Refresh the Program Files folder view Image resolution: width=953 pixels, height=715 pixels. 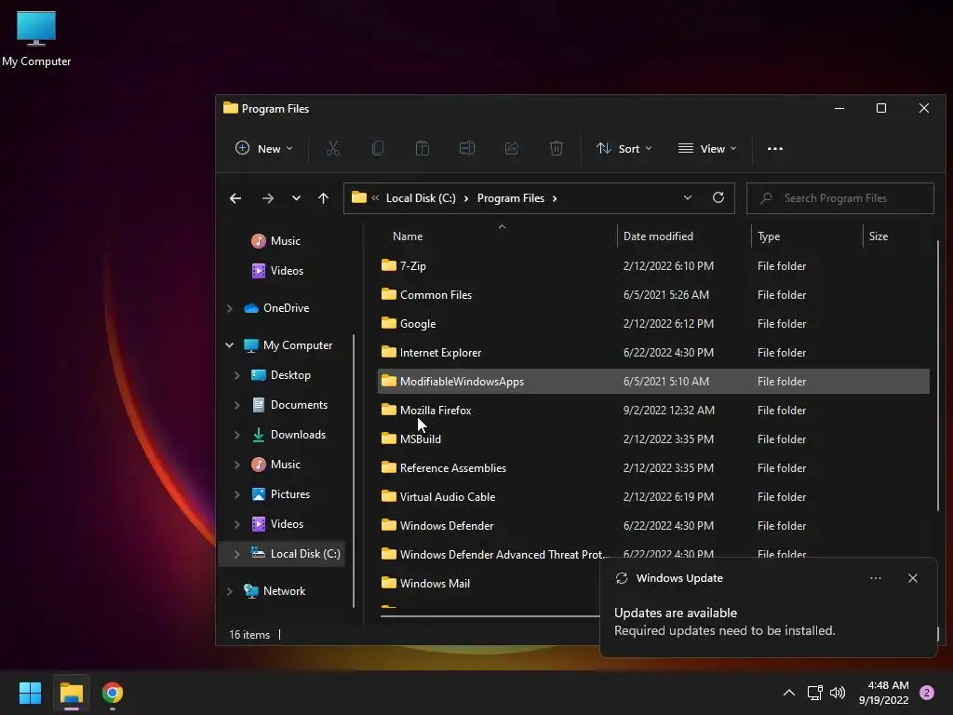718,197
